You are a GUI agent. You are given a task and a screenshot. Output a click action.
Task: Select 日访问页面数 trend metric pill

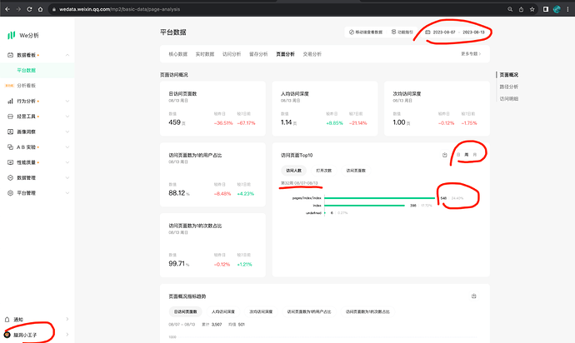[185, 311]
